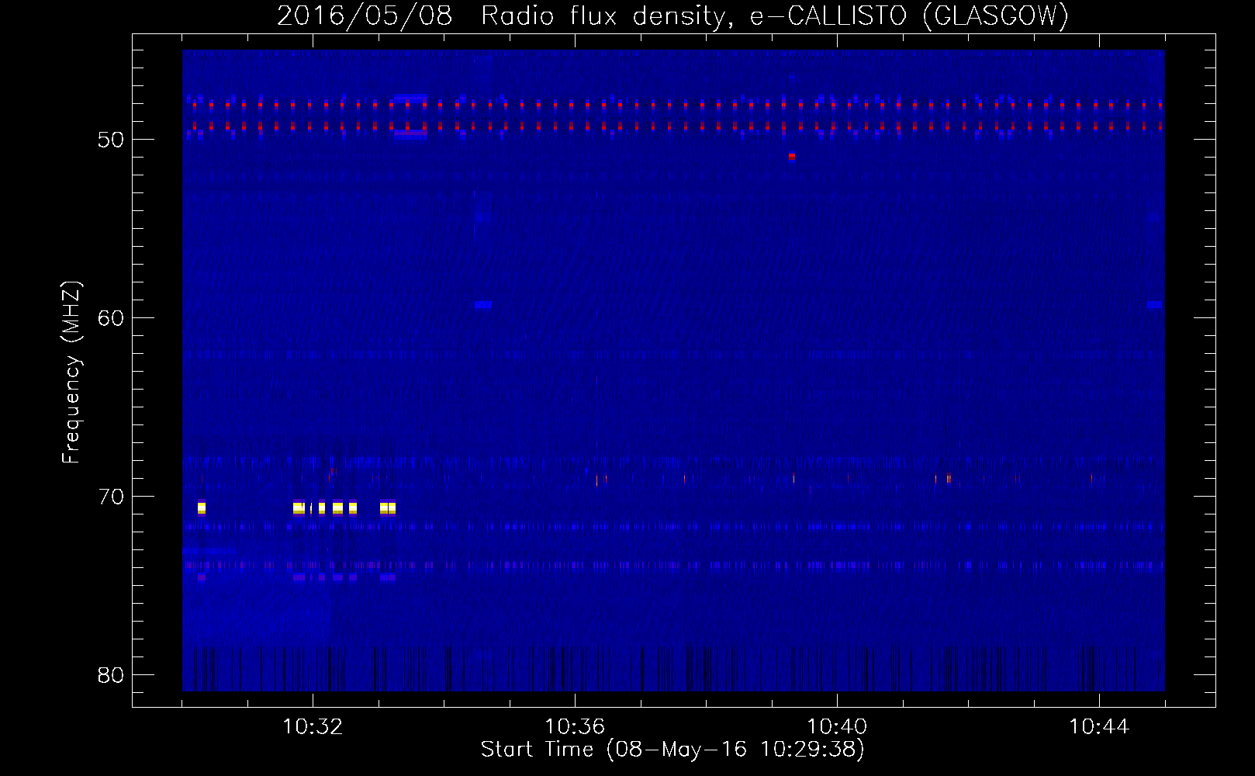Click the "Frequency (MHZ)" axis label

pyautogui.click(x=71, y=372)
